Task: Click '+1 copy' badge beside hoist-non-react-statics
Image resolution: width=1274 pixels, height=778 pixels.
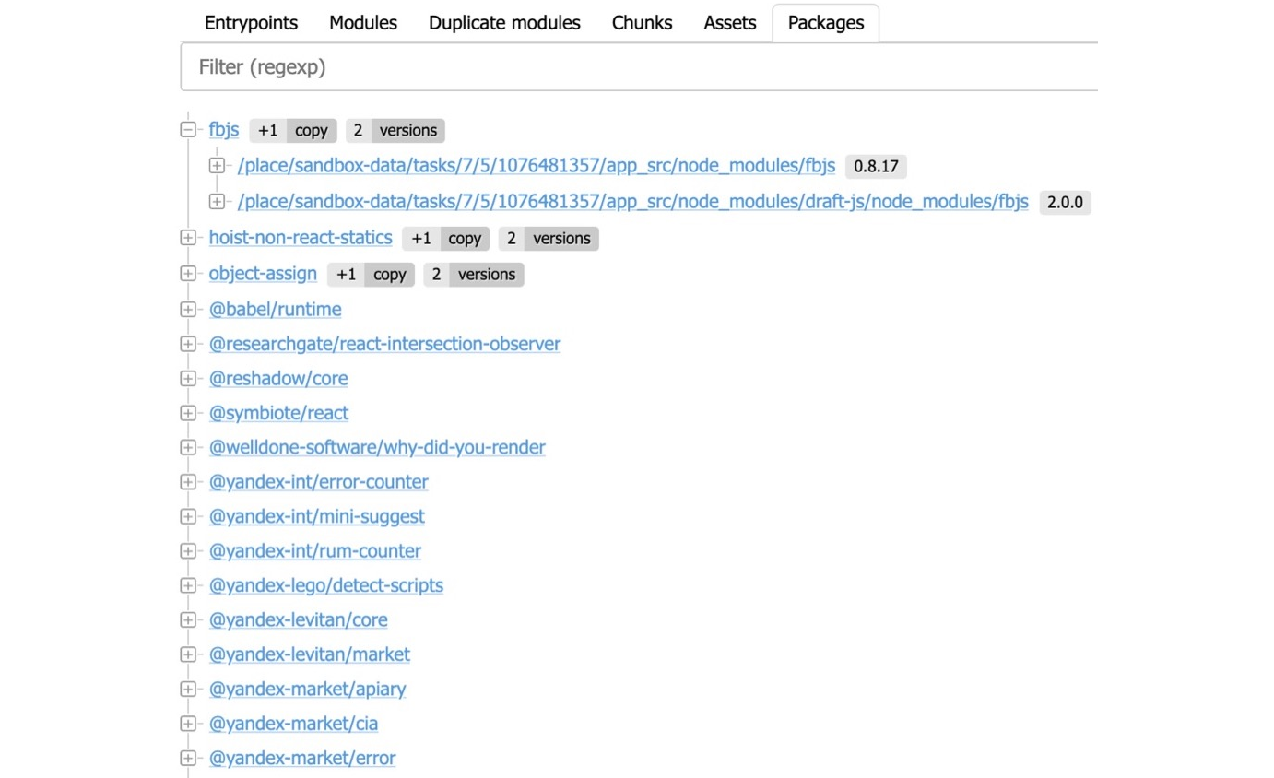Action: pos(446,239)
